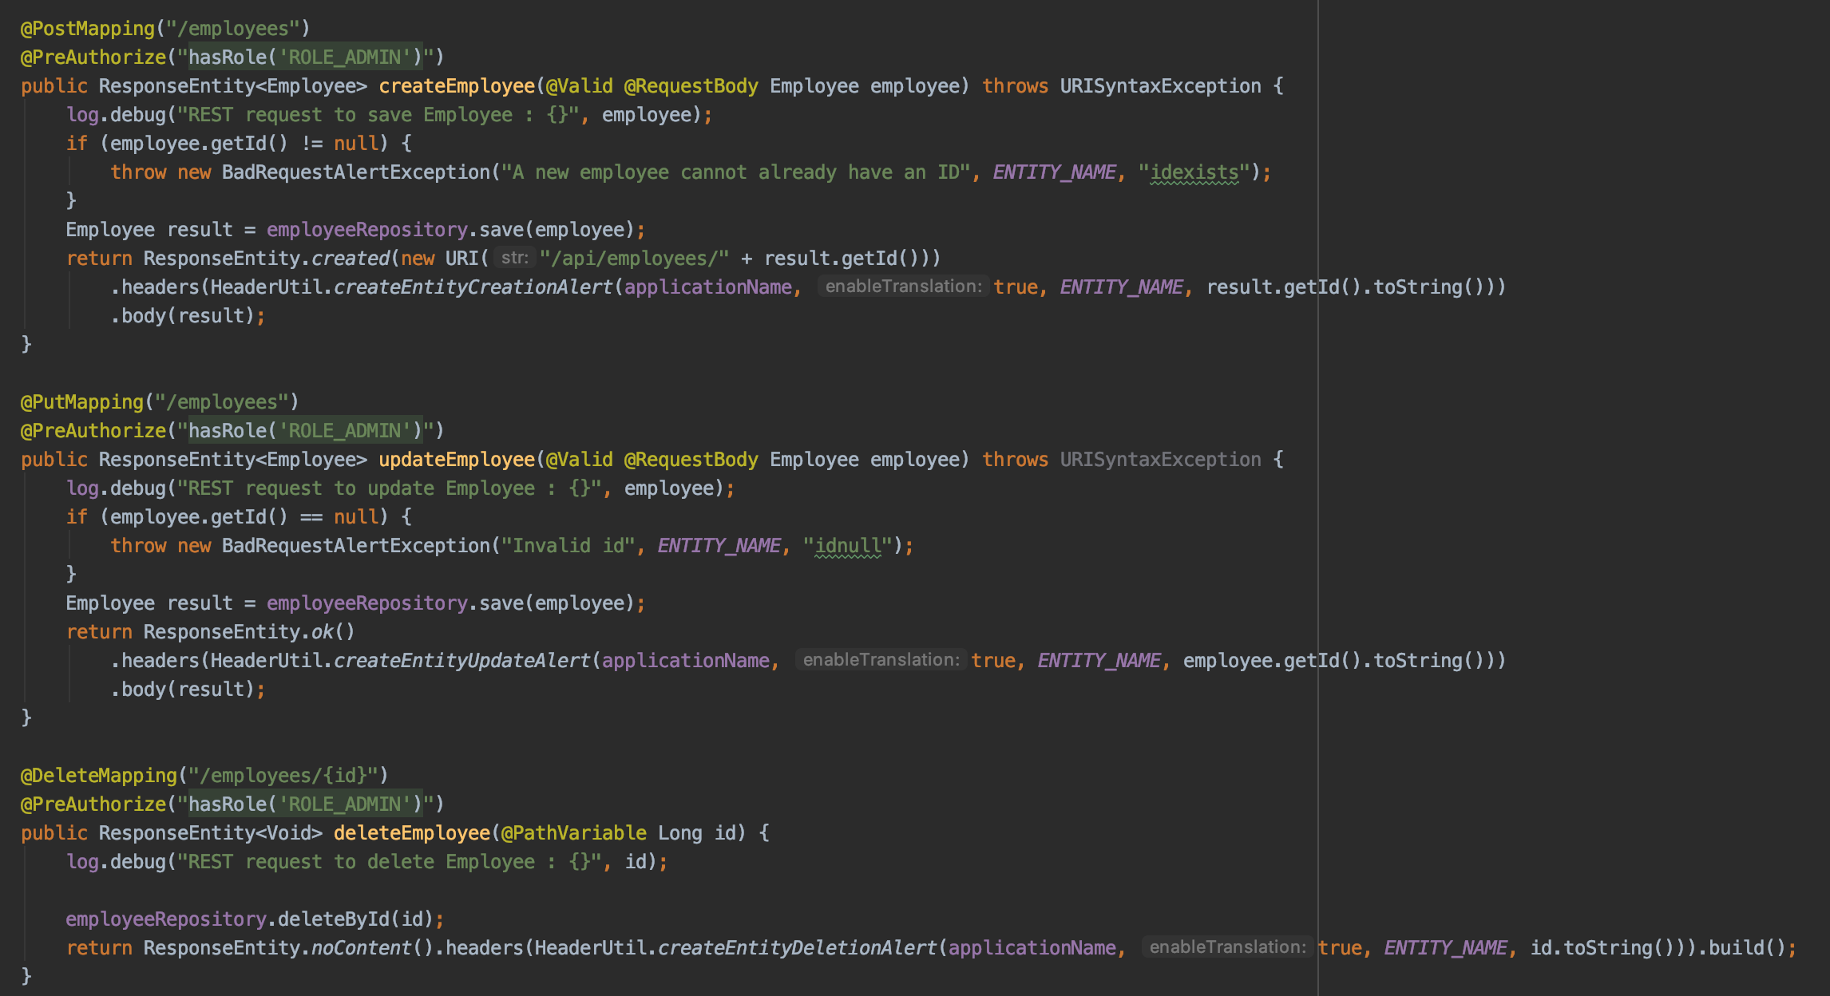Click the deleteById method call

click(x=333, y=919)
